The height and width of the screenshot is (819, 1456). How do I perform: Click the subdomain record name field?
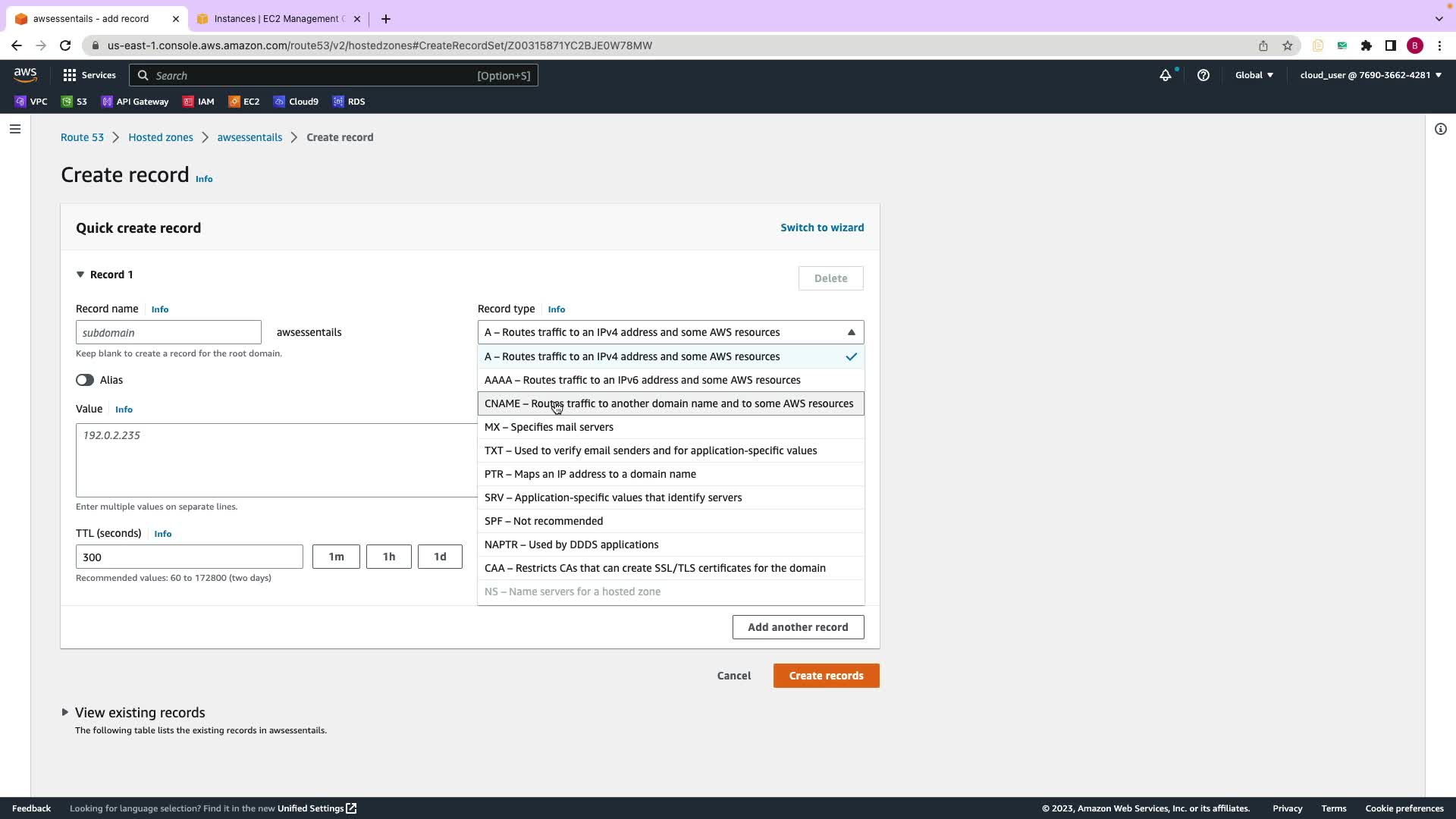[168, 332]
